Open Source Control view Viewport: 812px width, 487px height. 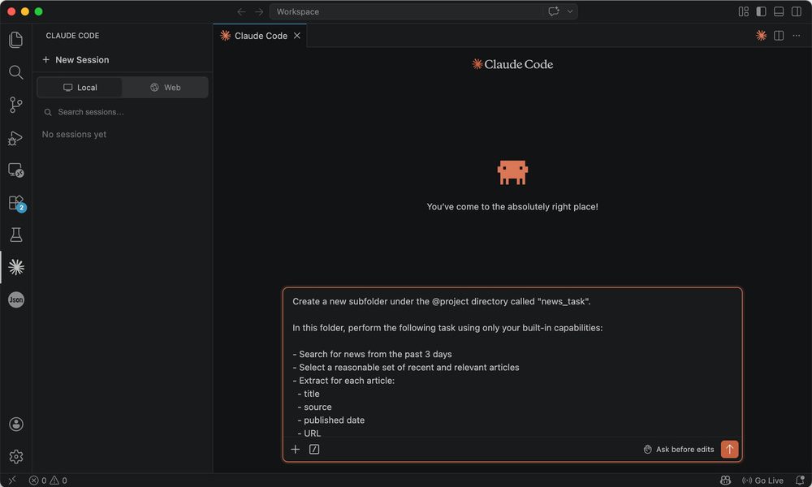pos(15,105)
